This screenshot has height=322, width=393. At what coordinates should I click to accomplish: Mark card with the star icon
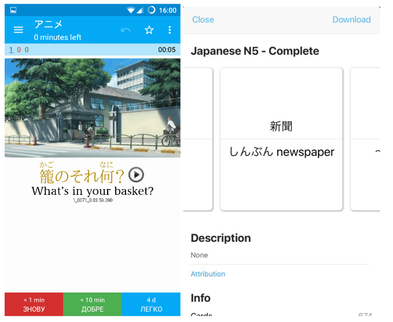click(x=149, y=30)
